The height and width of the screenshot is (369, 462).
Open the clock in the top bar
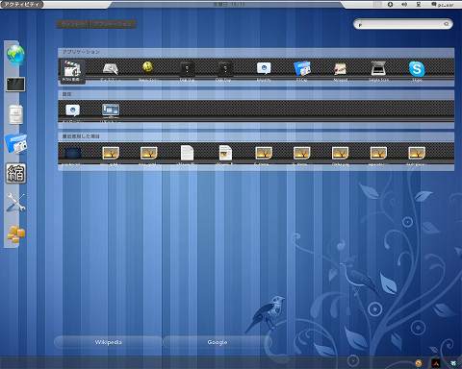pyautogui.click(x=229, y=4)
